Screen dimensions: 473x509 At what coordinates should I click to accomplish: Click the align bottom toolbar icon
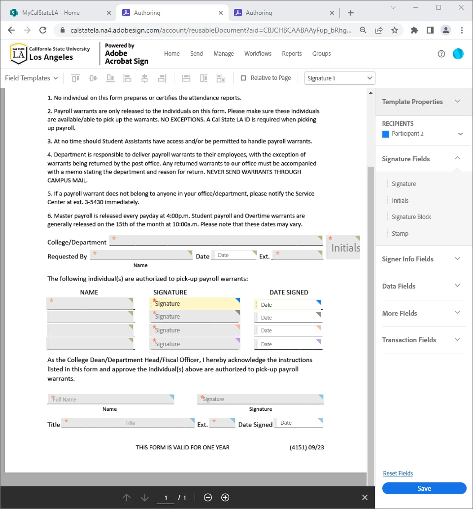[x=110, y=78]
